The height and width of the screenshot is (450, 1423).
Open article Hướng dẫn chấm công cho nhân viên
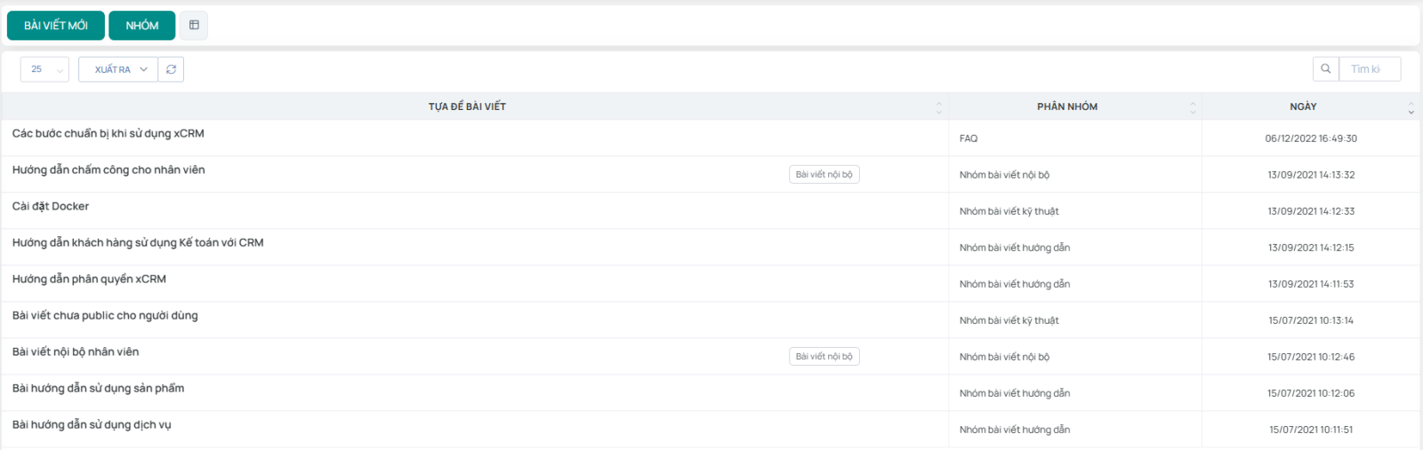pos(109,170)
